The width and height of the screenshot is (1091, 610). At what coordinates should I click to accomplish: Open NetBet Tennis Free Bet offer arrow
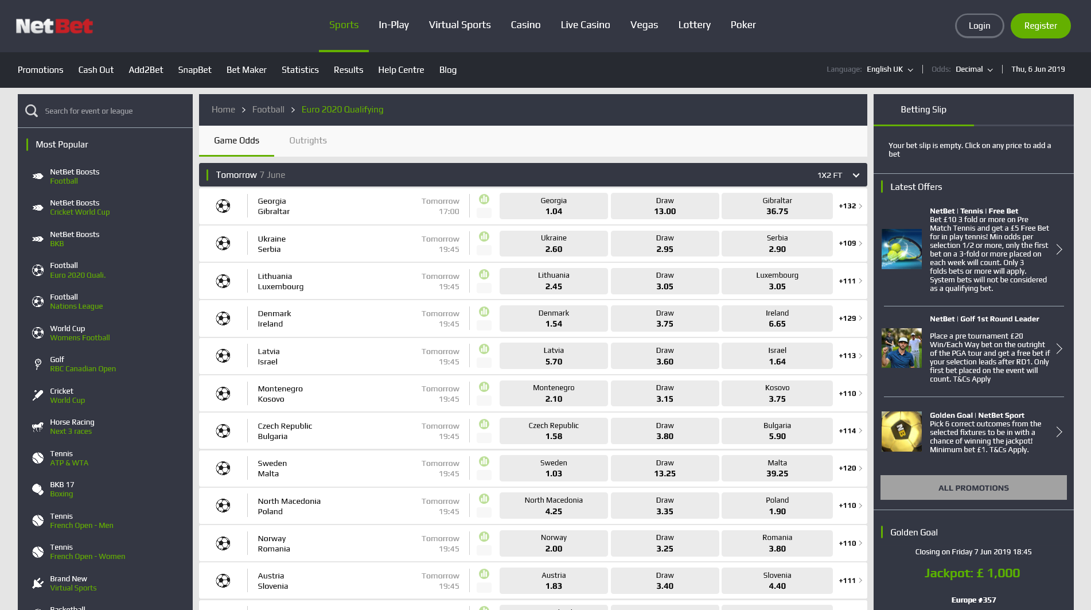(x=1059, y=250)
